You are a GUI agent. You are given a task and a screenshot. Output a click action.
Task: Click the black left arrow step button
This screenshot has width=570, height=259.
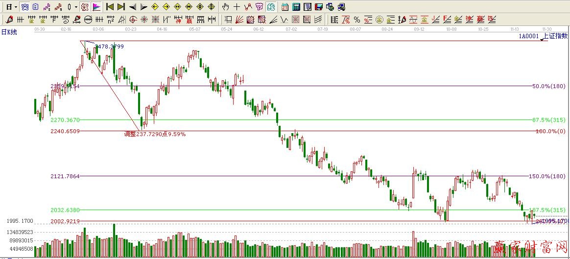[x=132, y=7]
